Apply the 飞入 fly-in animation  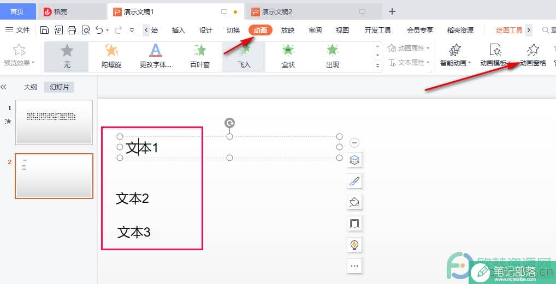pos(244,57)
